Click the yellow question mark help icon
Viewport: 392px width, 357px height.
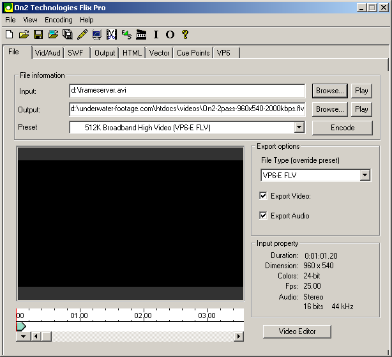click(x=185, y=34)
